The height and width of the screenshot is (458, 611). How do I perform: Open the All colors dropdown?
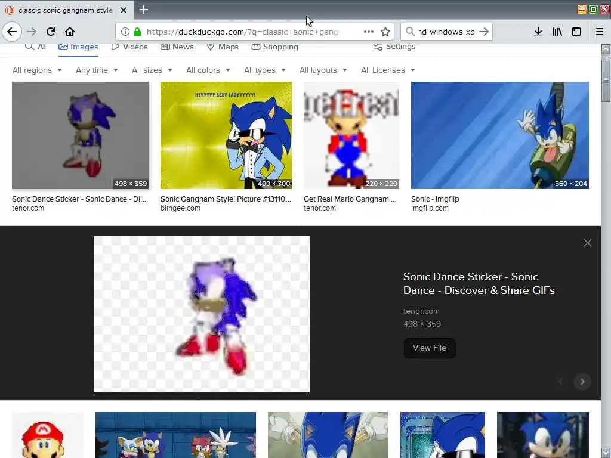click(208, 70)
